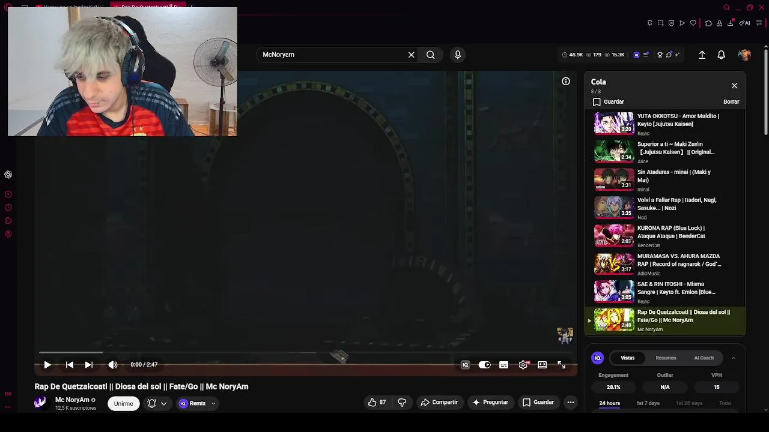The height and width of the screenshot is (432, 769).
Task: Select KURONA RAP (Blue Lock) queue entry
Action: (x=664, y=236)
